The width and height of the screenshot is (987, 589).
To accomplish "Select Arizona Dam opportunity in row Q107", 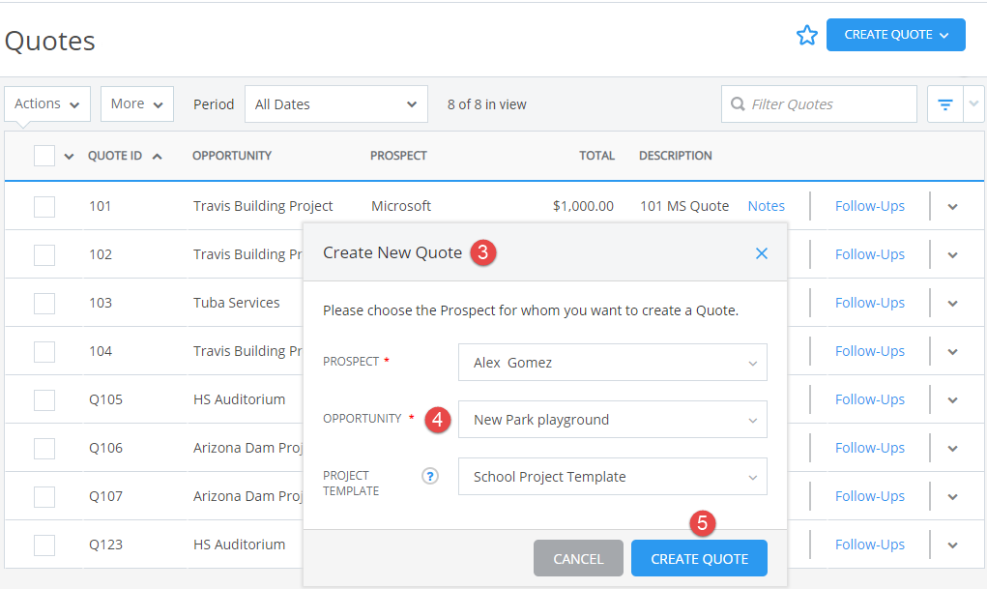I will click(x=248, y=496).
